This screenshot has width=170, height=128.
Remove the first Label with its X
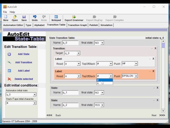point(153,59)
